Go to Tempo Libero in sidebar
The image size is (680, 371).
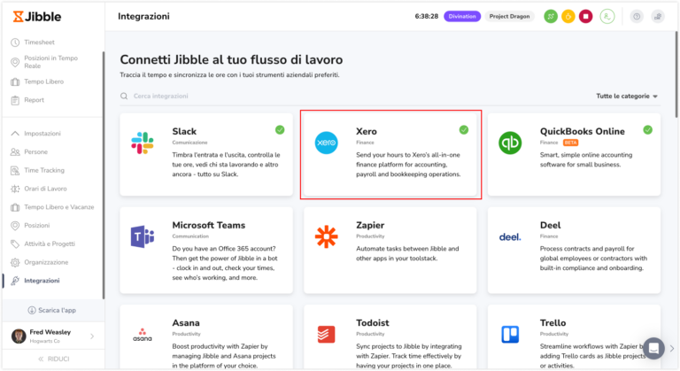tap(43, 81)
